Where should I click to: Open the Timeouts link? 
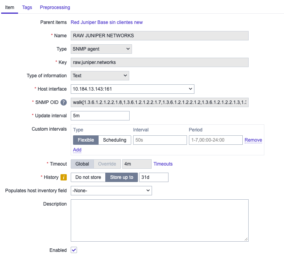(163, 164)
